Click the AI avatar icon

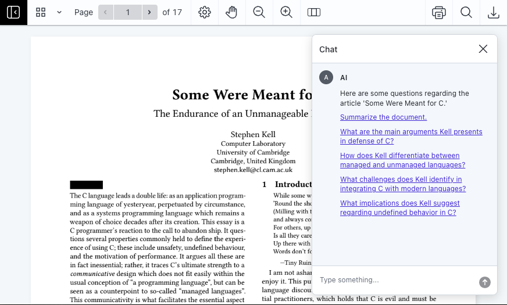tap(326, 77)
